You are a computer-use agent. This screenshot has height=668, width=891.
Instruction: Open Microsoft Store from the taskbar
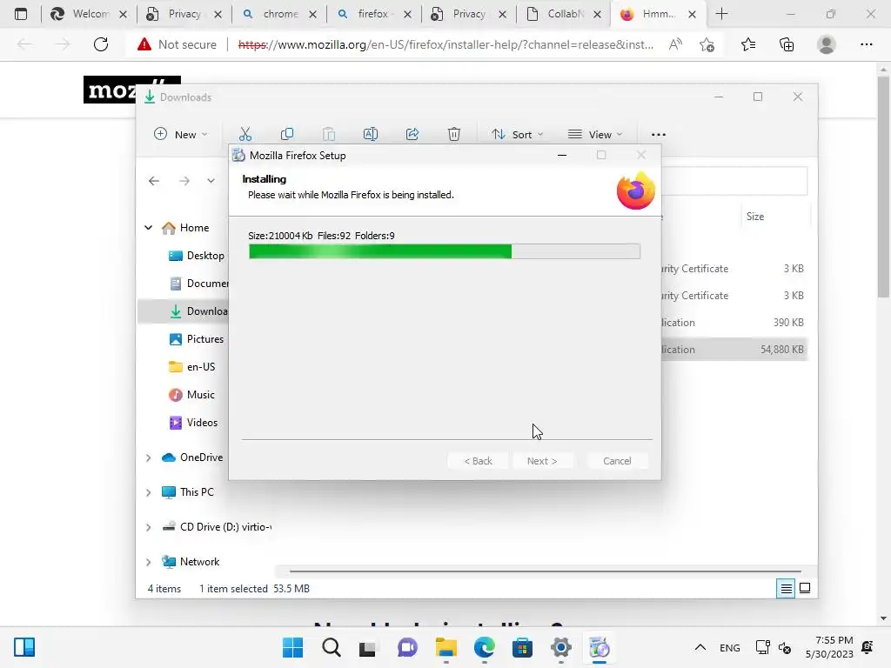[522, 647]
